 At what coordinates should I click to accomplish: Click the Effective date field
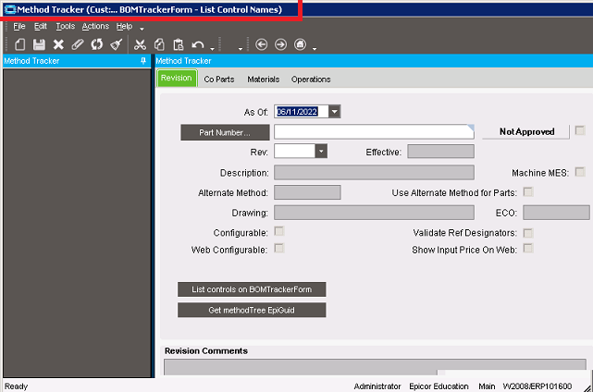pos(440,152)
